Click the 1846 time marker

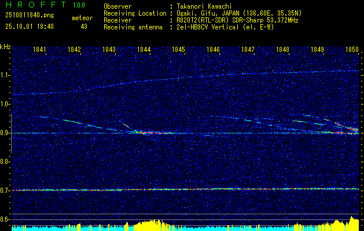pyautogui.click(x=213, y=49)
